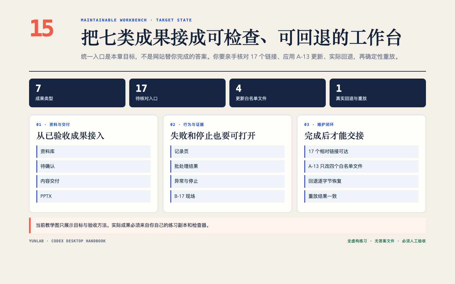Select the 回退逐字节恢复 row
Viewport: 455px width, 284px height.
[x=361, y=181]
